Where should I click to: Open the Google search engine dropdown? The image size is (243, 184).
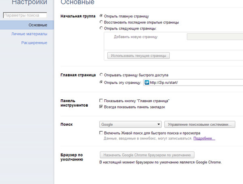click(130, 124)
